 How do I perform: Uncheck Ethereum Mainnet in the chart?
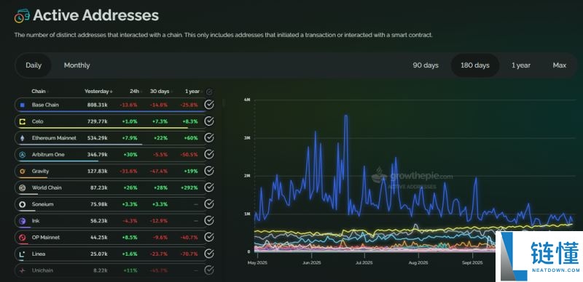coord(209,137)
